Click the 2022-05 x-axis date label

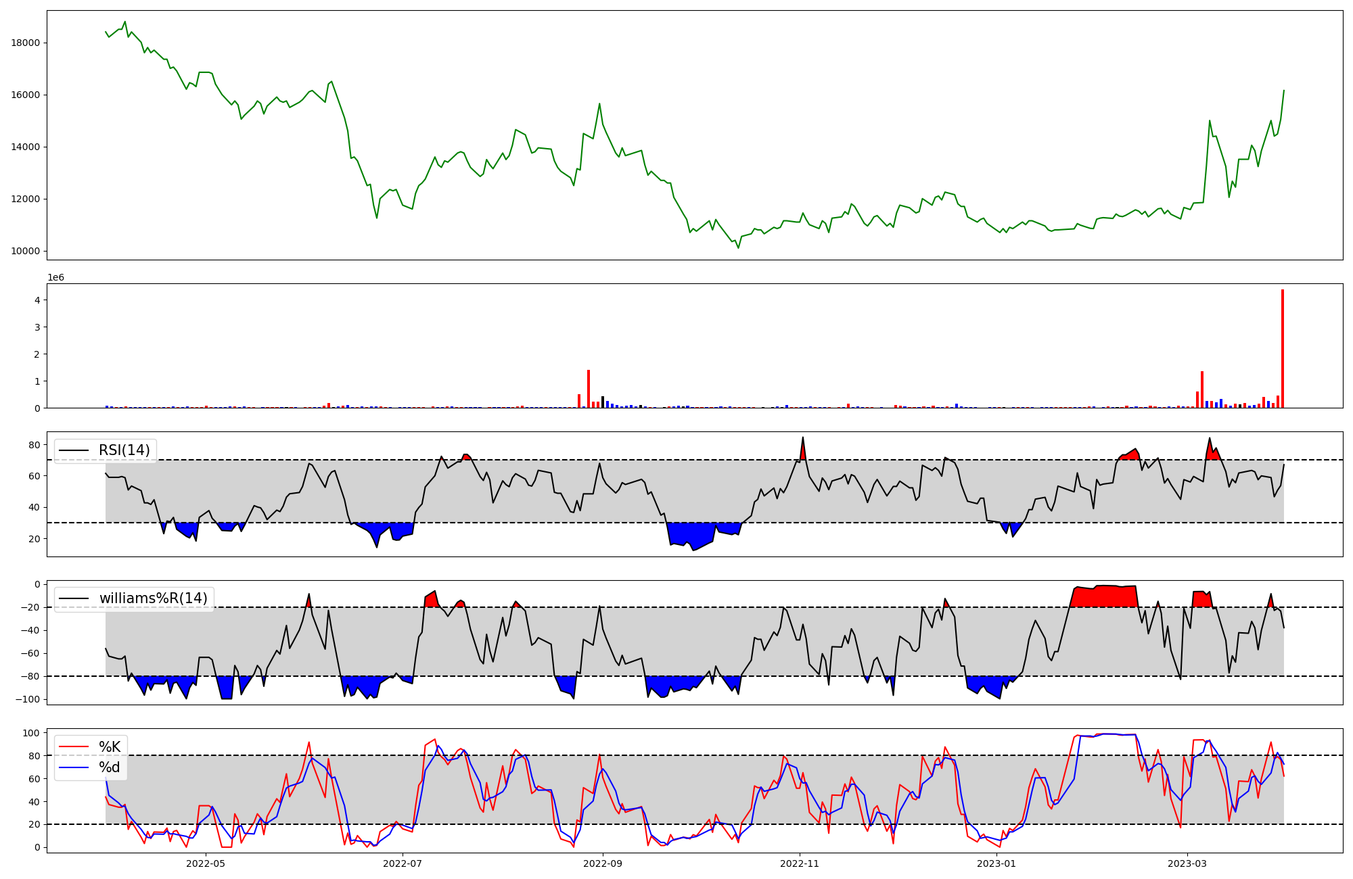pos(206,863)
